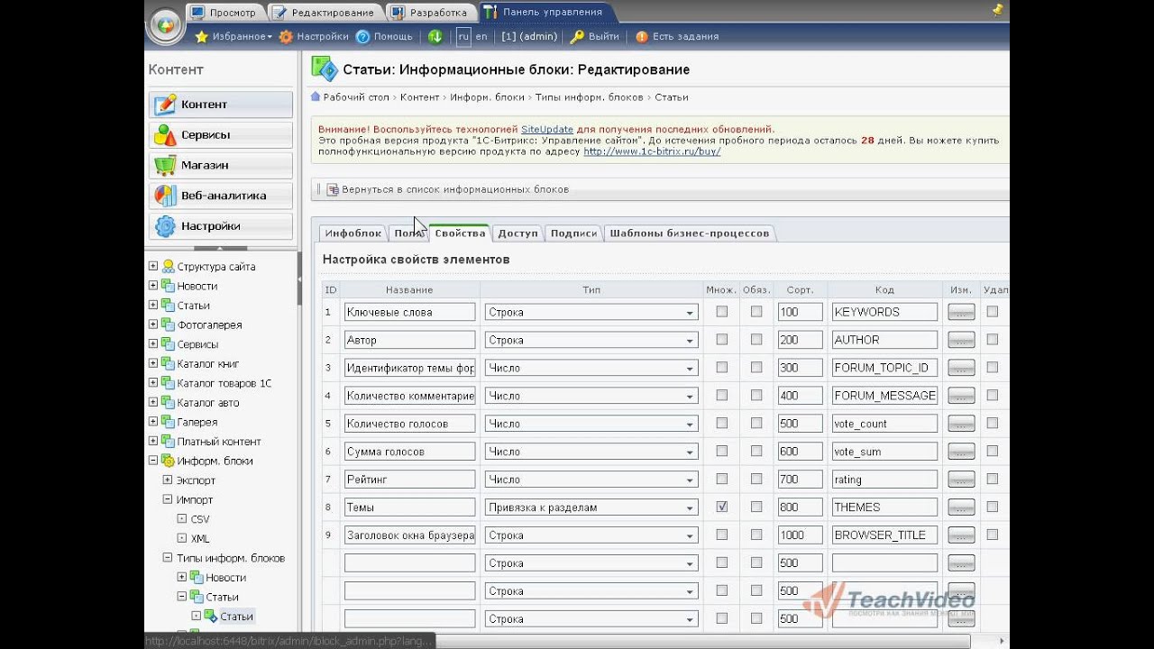
Task: Click the green update arrow icon
Action: click(435, 37)
